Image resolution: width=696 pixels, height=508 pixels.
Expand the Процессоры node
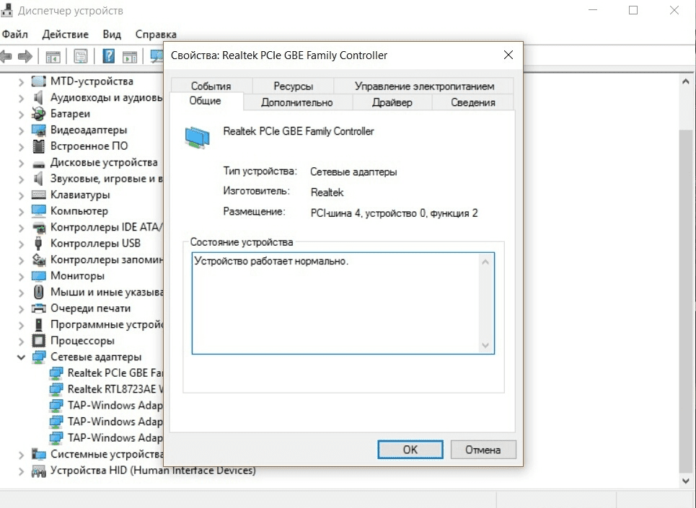(x=22, y=341)
